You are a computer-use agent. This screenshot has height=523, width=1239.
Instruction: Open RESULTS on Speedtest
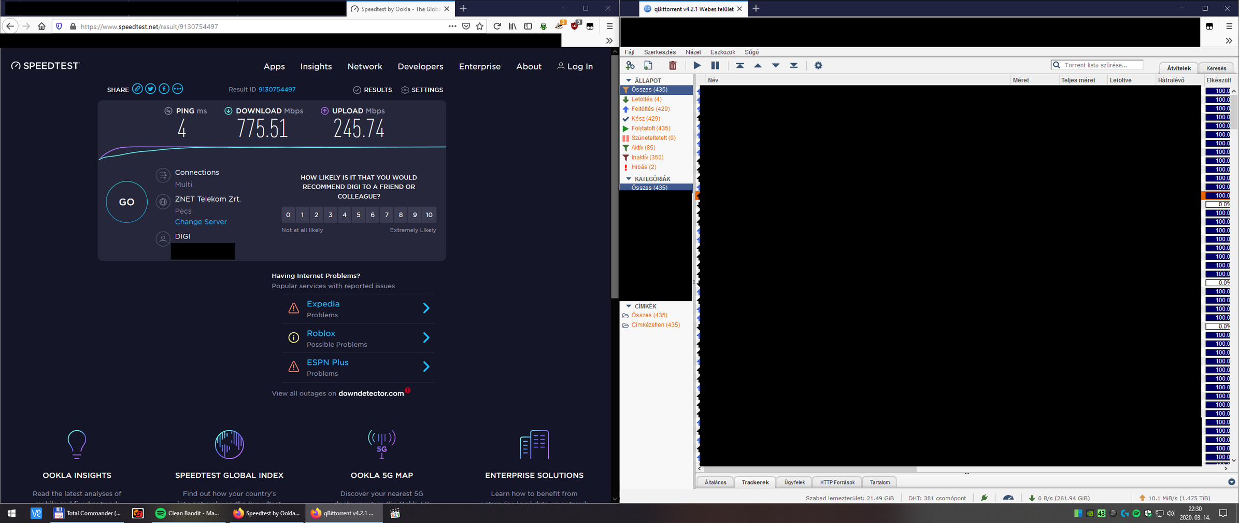coord(373,90)
